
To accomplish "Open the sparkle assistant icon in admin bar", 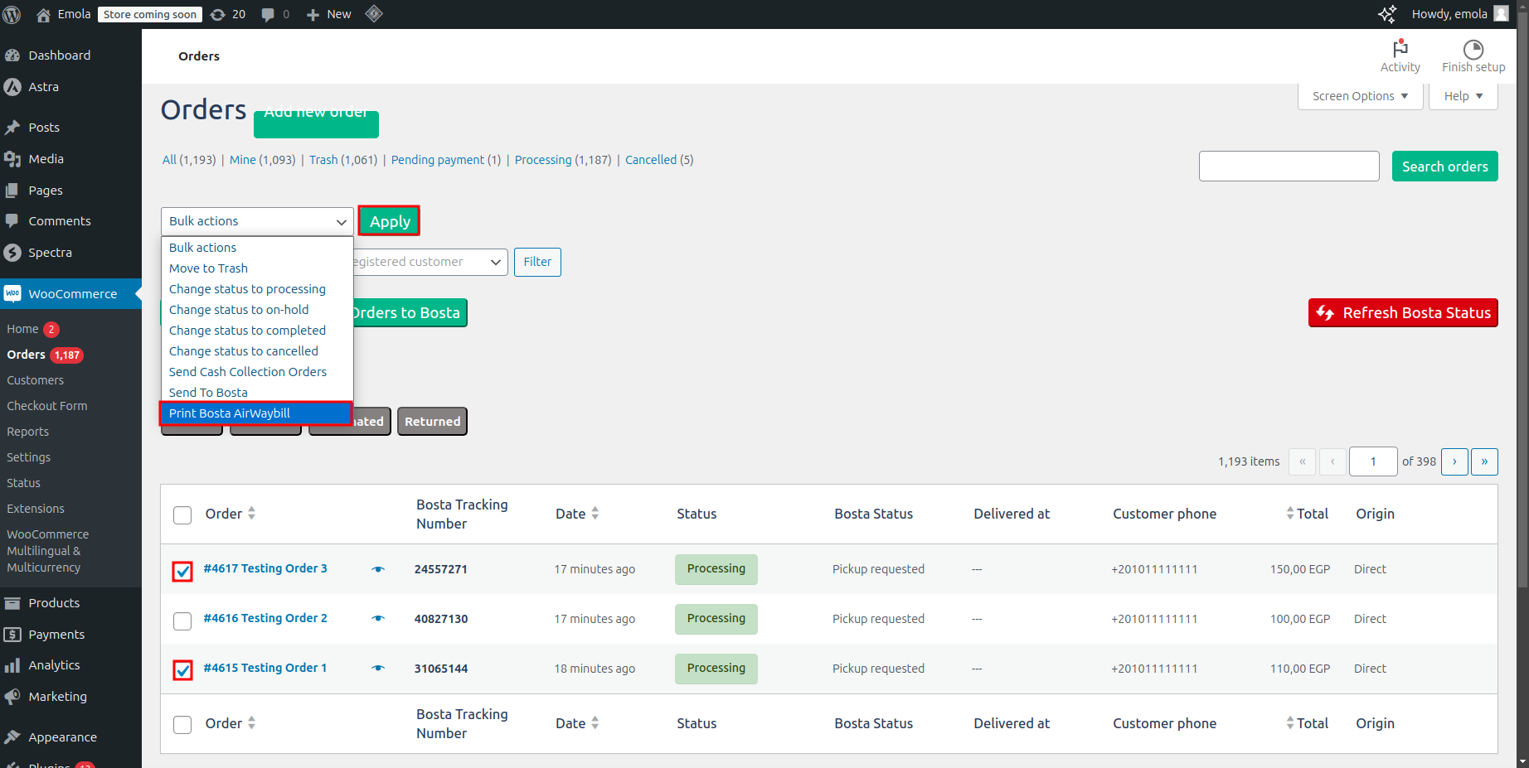I will 1386,14.
